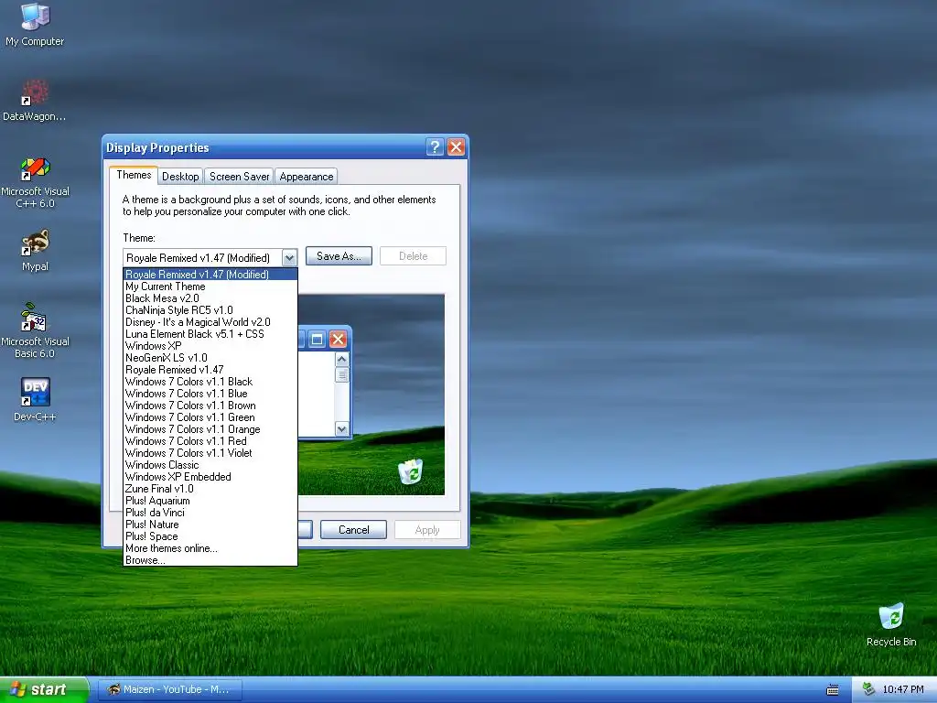Viewport: 937px width, 703px height.
Task: Click the keyboard icon in the taskbar
Action: 833,690
